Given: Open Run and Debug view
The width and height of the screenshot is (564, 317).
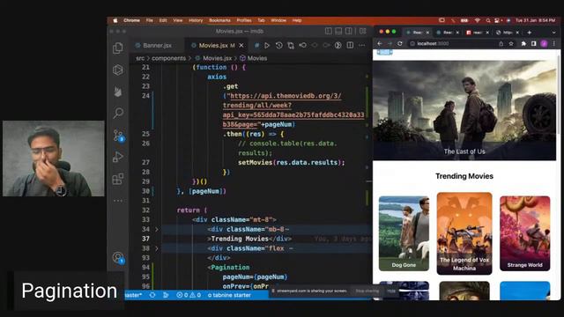Looking at the screenshot, I should click(118, 157).
